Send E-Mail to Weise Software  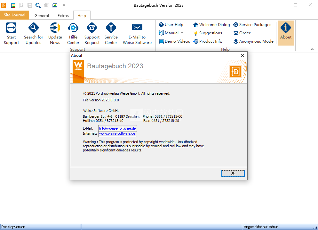point(137,34)
